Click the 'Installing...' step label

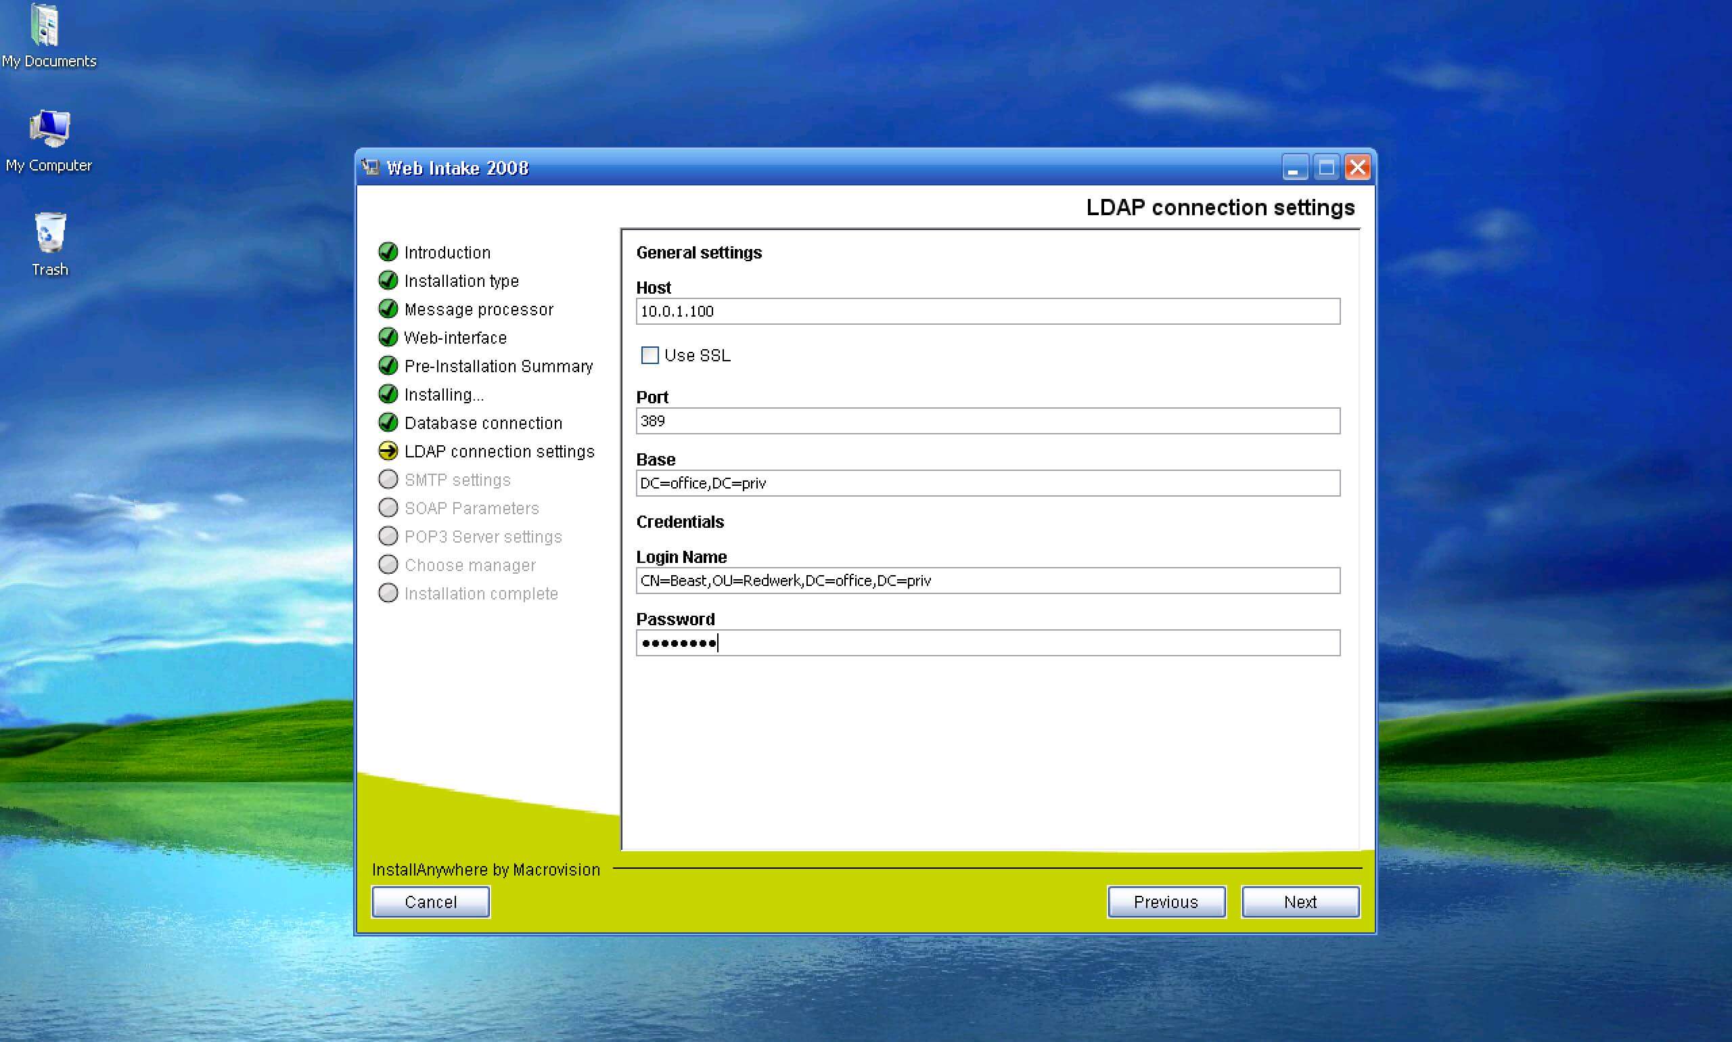(x=444, y=394)
